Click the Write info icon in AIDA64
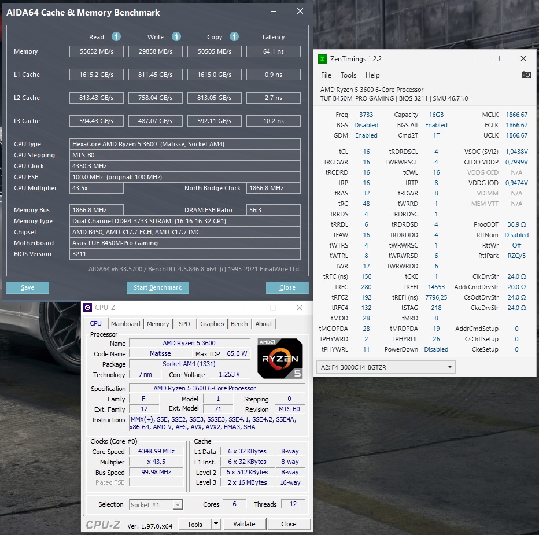This screenshot has height=535, width=539. (176, 36)
